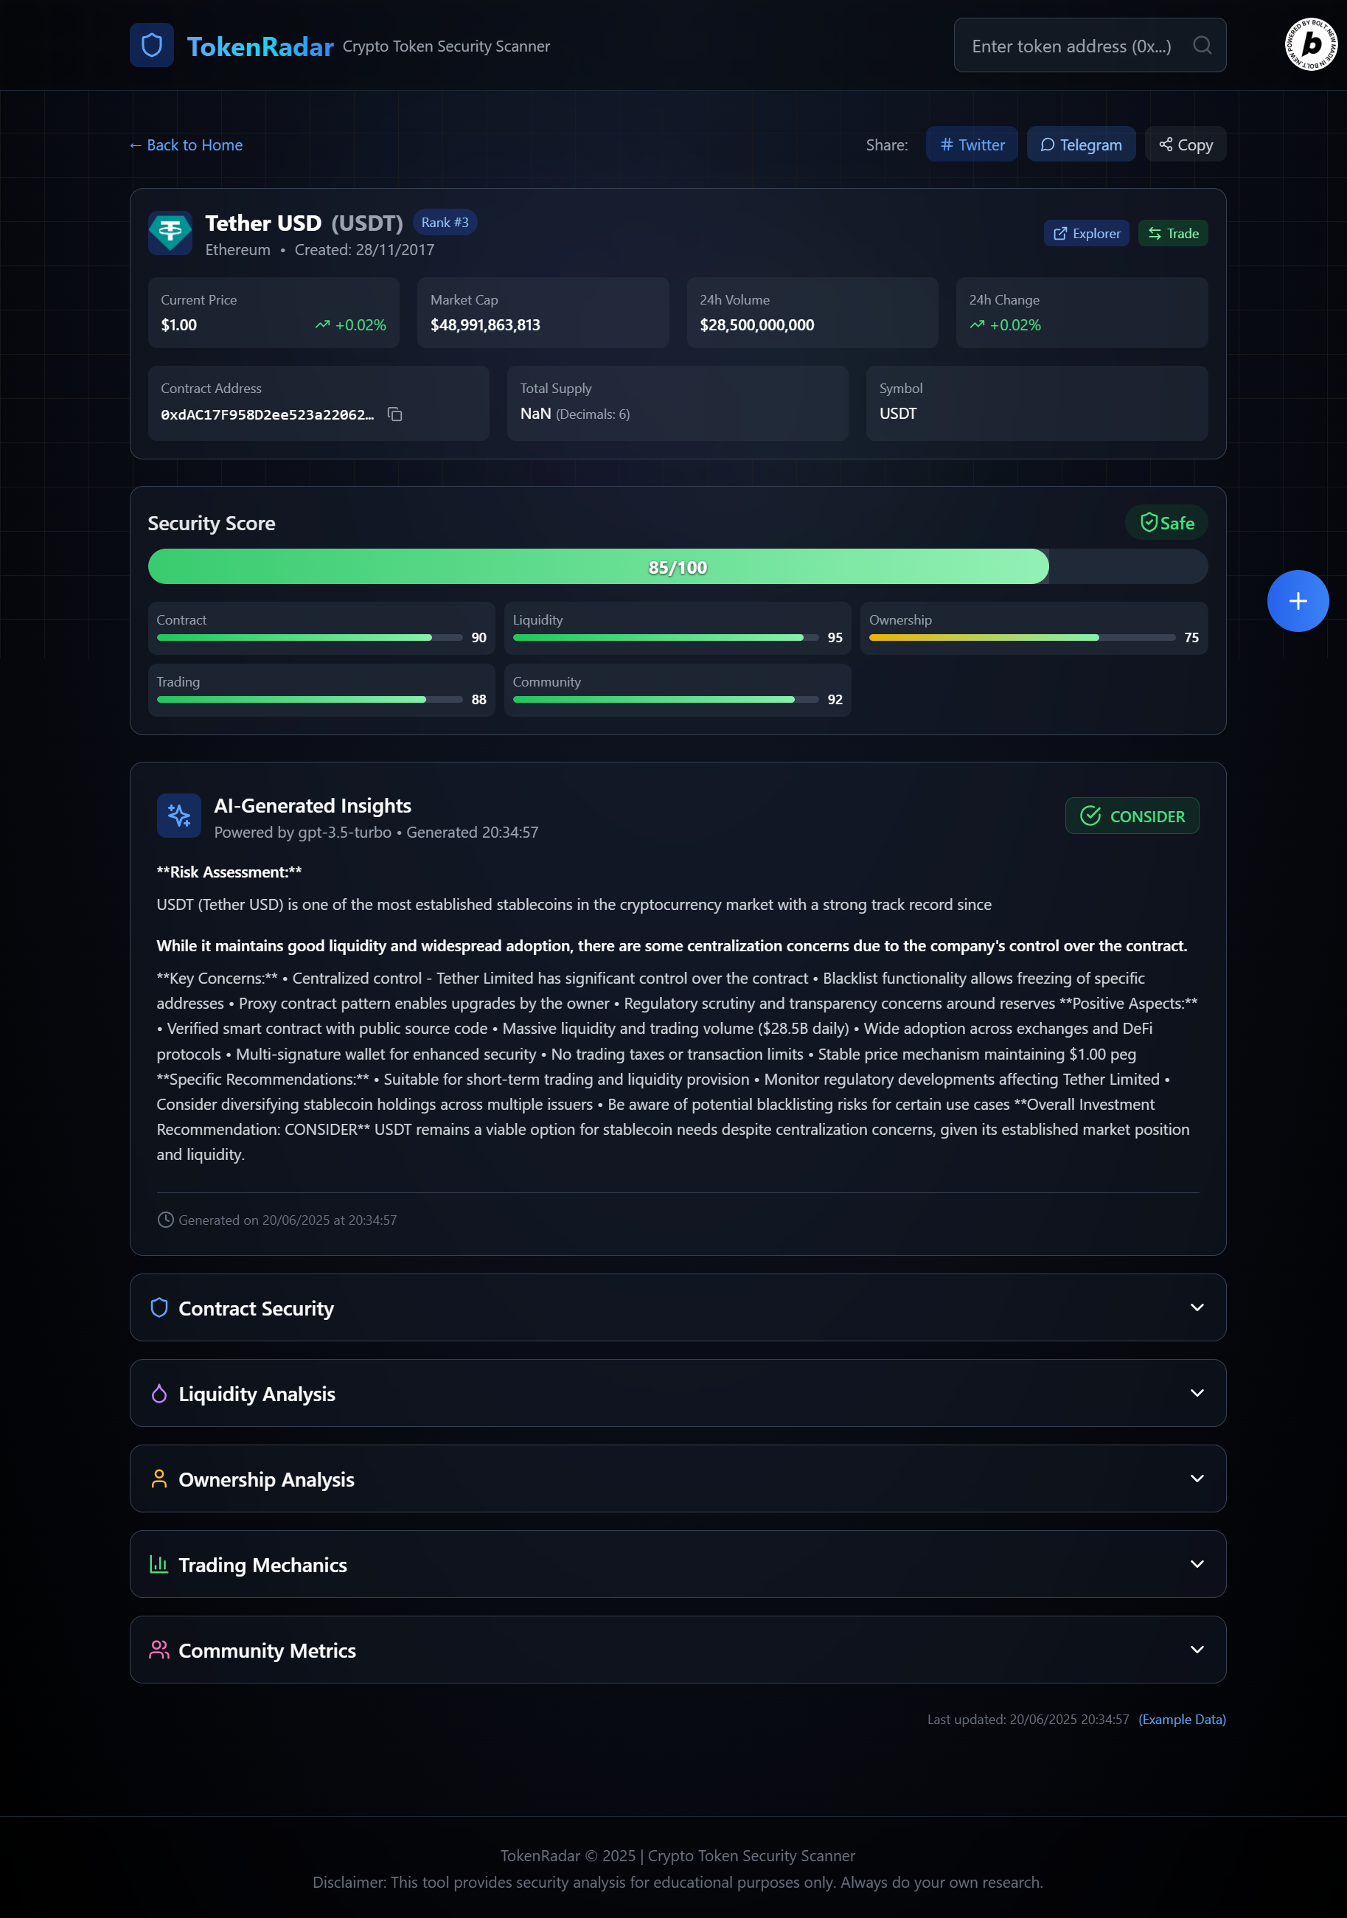Click the CONSIDER recommendation badge

[x=1132, y=816]
